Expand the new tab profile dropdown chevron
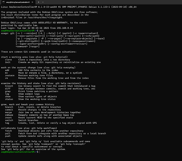The image size is (182, 161). coord(43,2)
